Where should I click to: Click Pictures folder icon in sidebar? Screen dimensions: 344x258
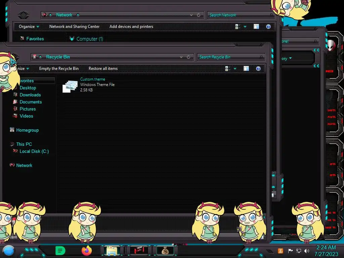point(15,109)
